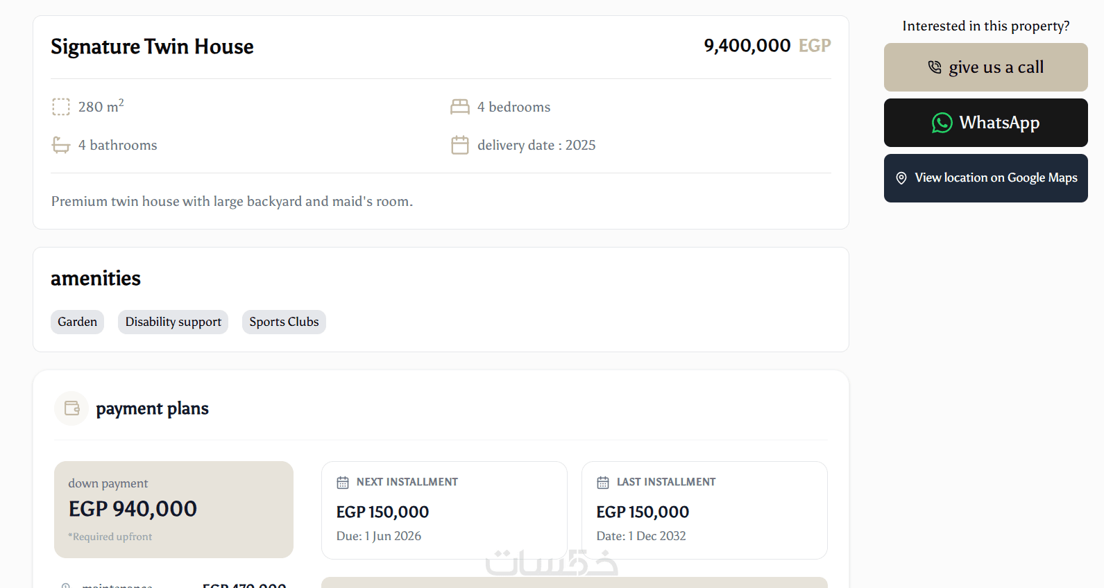Screen dimensions: 1104x588
Task: Click the calendar icon next to LAST INSTALLMENT
Action: click(x=603, y=483)
